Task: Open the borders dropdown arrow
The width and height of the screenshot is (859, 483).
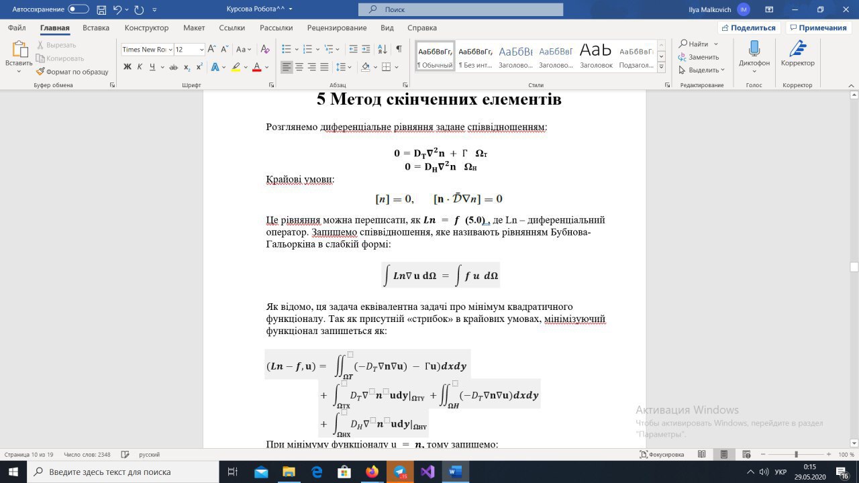Action: tap(397, 67)
